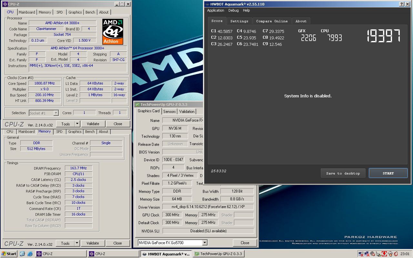Screen dimensions: 413x258
Task: Click the GFX score 2206
Action: [x=308, y=38]
